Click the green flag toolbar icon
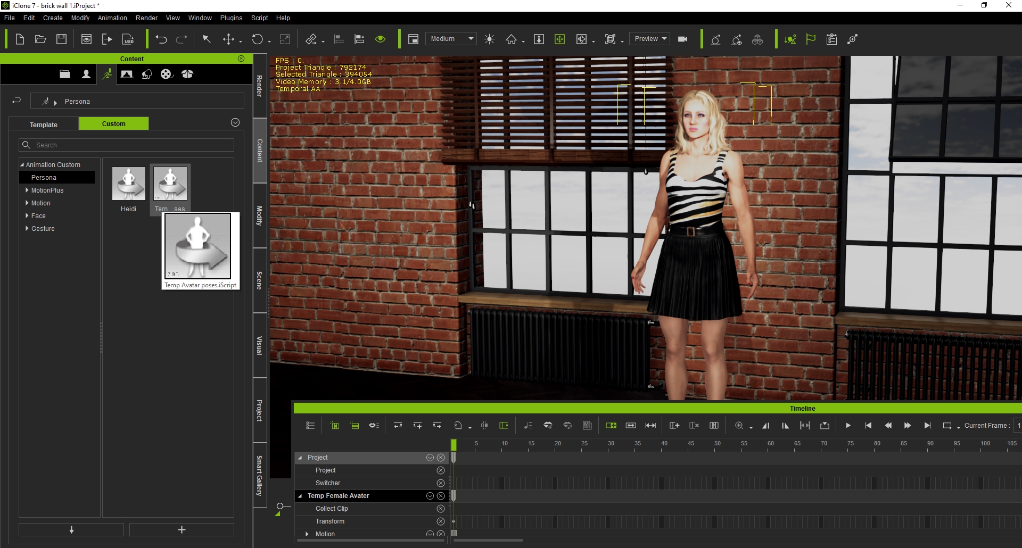 (x=811, y=39)
